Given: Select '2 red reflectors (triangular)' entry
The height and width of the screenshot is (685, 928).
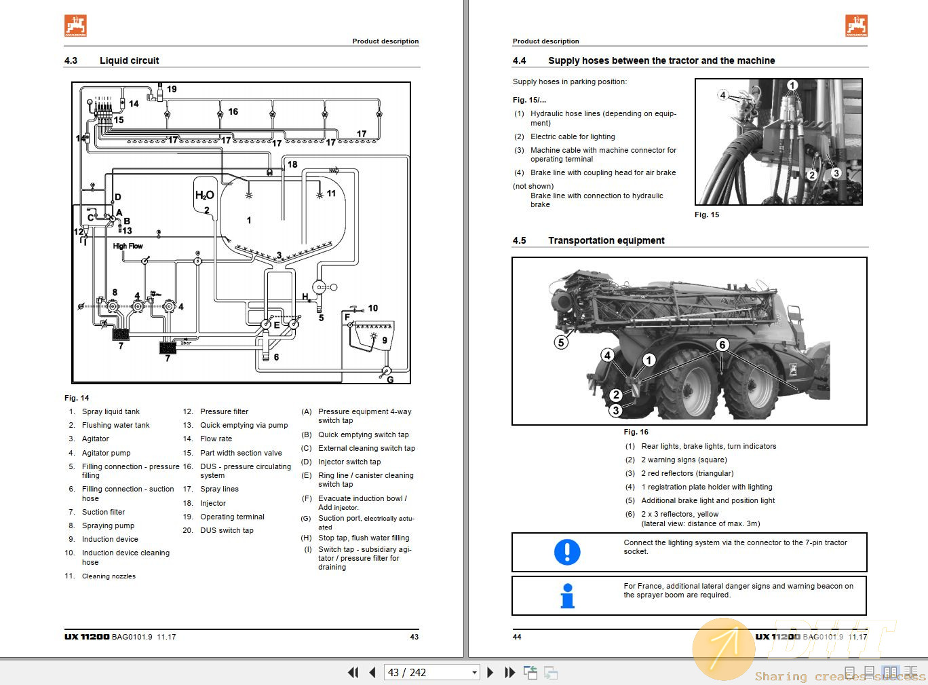Looking at the screenshot, I should click(x=687, y=473).
